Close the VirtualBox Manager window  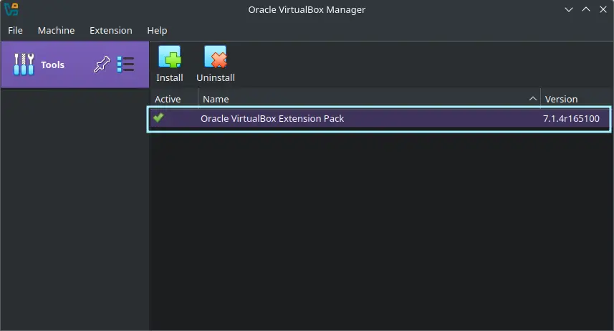[x=603, y=9]
